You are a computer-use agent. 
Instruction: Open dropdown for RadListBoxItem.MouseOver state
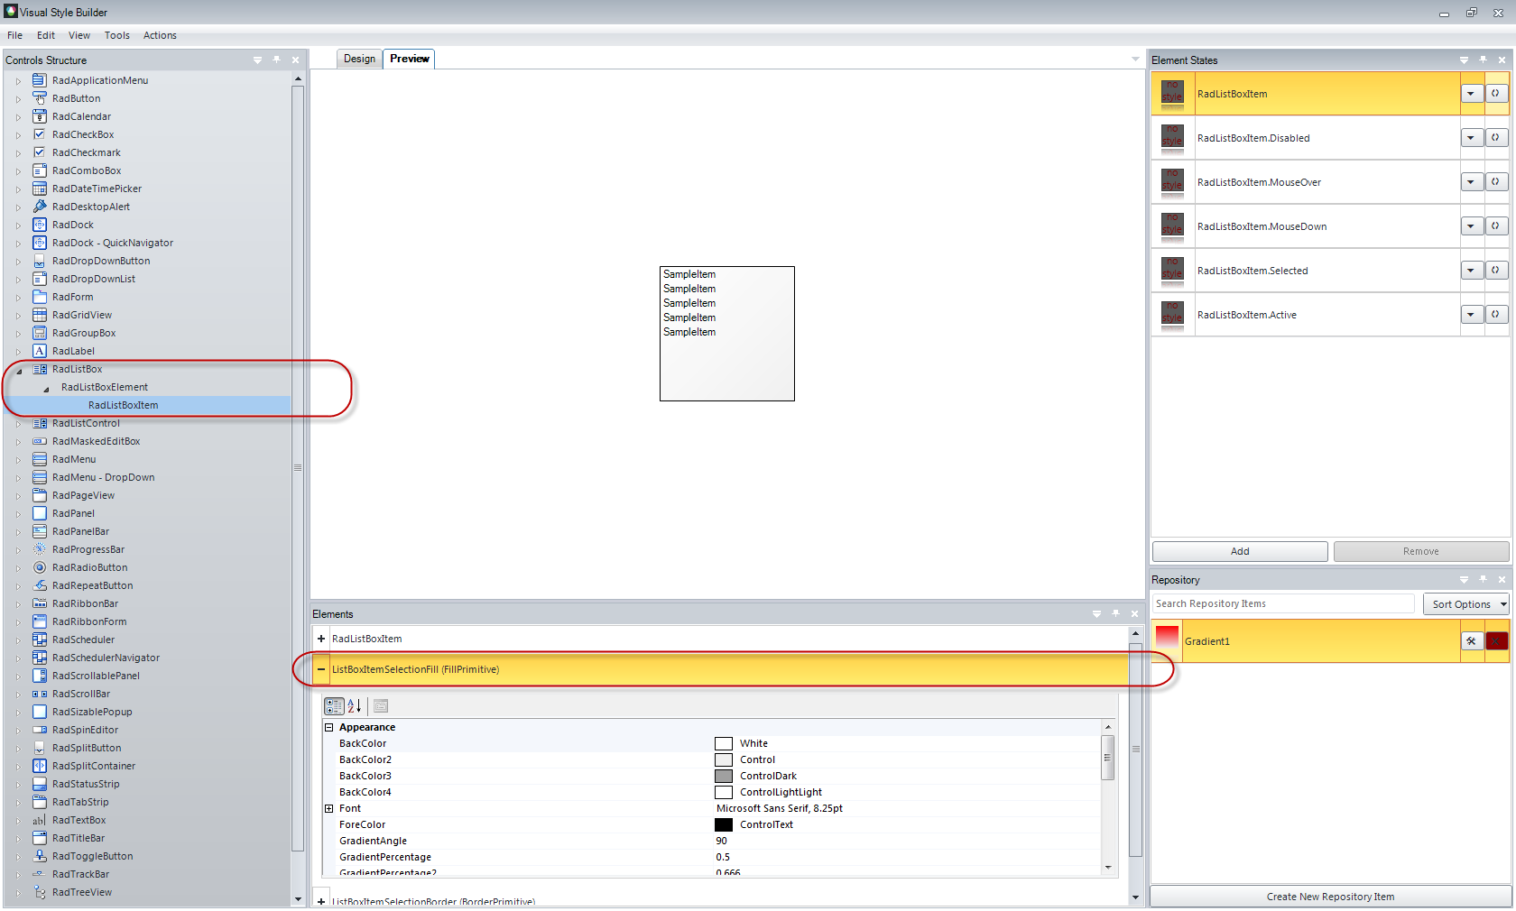click(x=1472, y=182)
